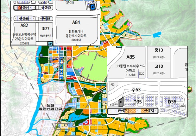Select the 근생67 parcel label

coord(46,19)
